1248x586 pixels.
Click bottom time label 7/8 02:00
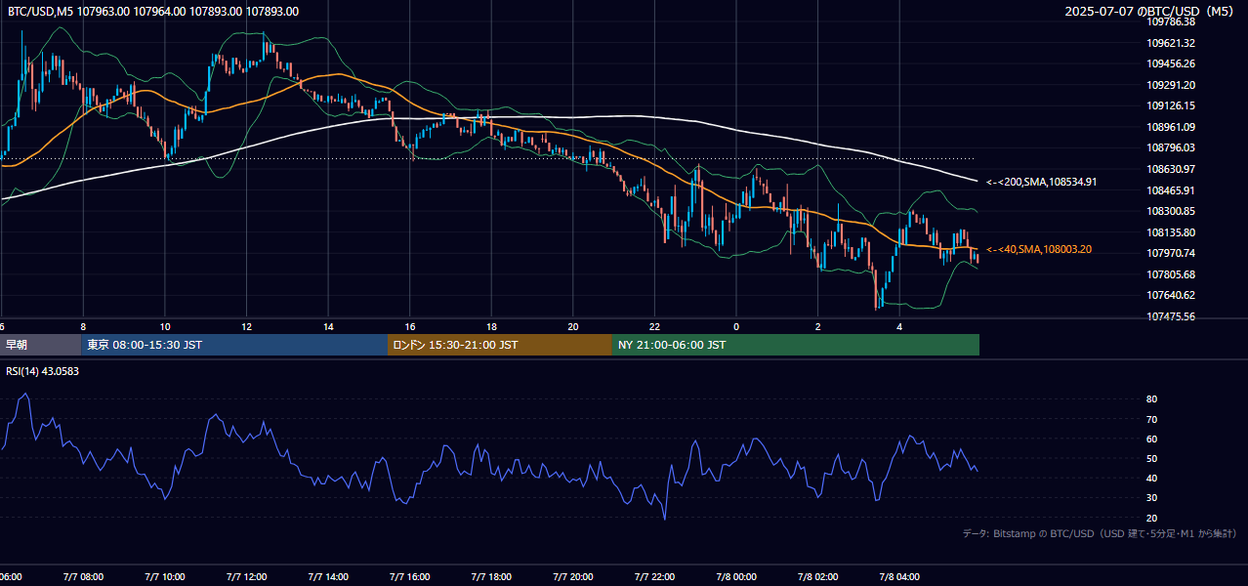[x=818, y=577]
